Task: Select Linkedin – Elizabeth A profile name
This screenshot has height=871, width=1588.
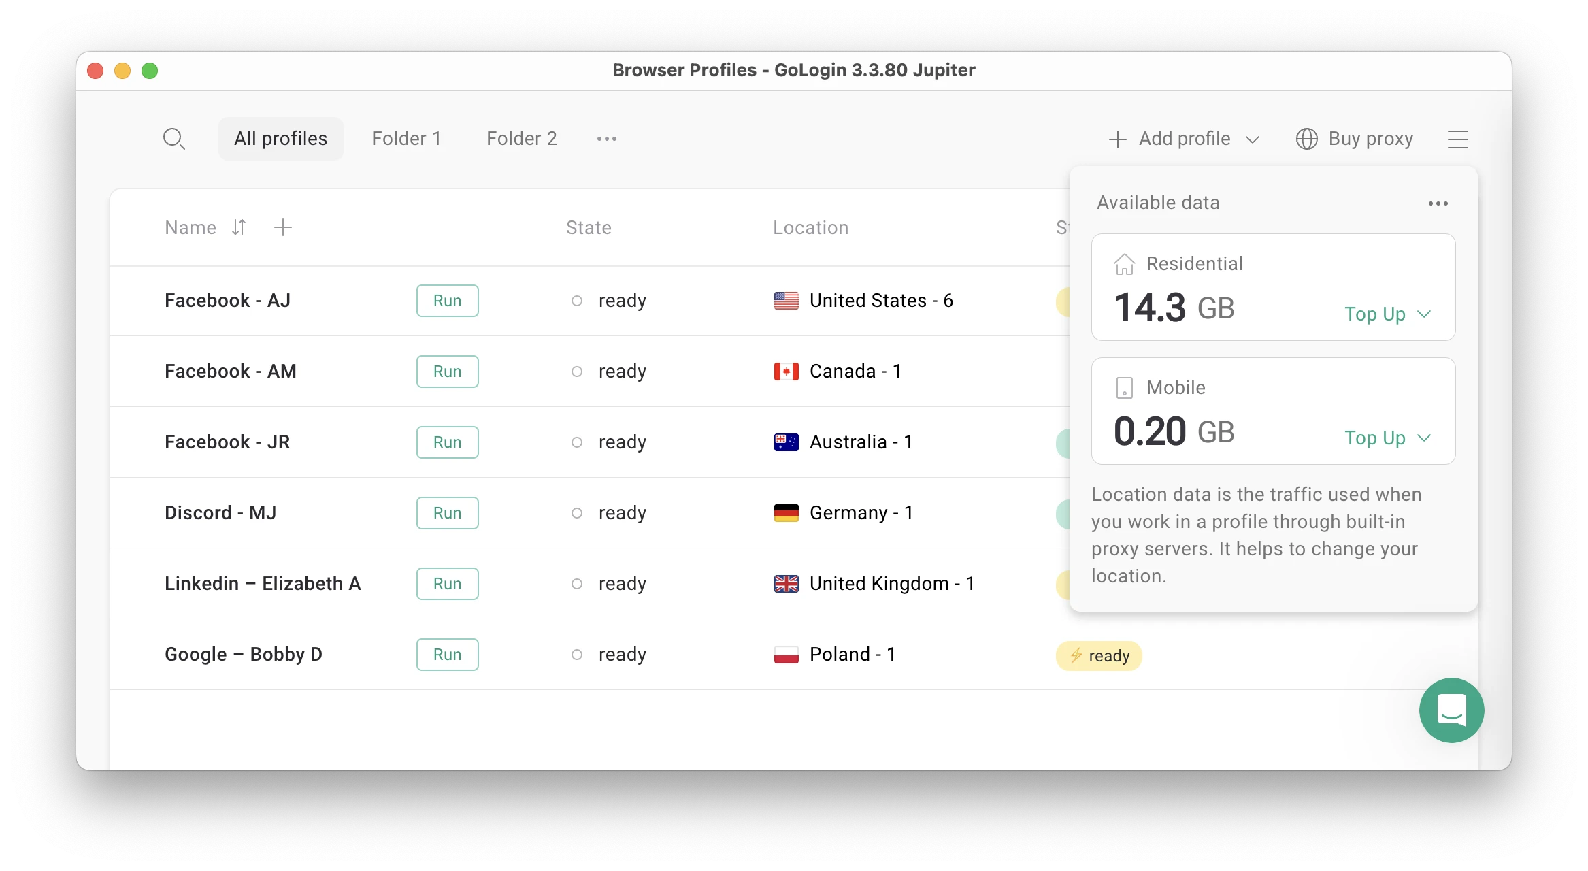Action: [x=263, y=584]
